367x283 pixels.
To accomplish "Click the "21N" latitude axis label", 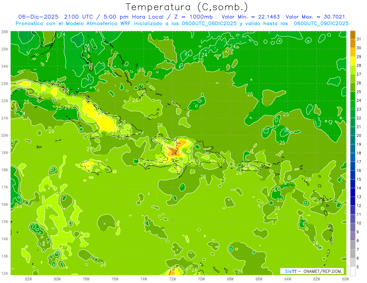I will coord(4,118).
